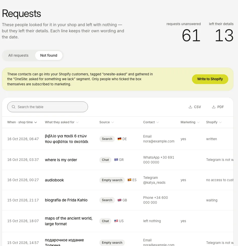Click the timestamp 16 Oct 2026, 03:37

coord(23,160)
